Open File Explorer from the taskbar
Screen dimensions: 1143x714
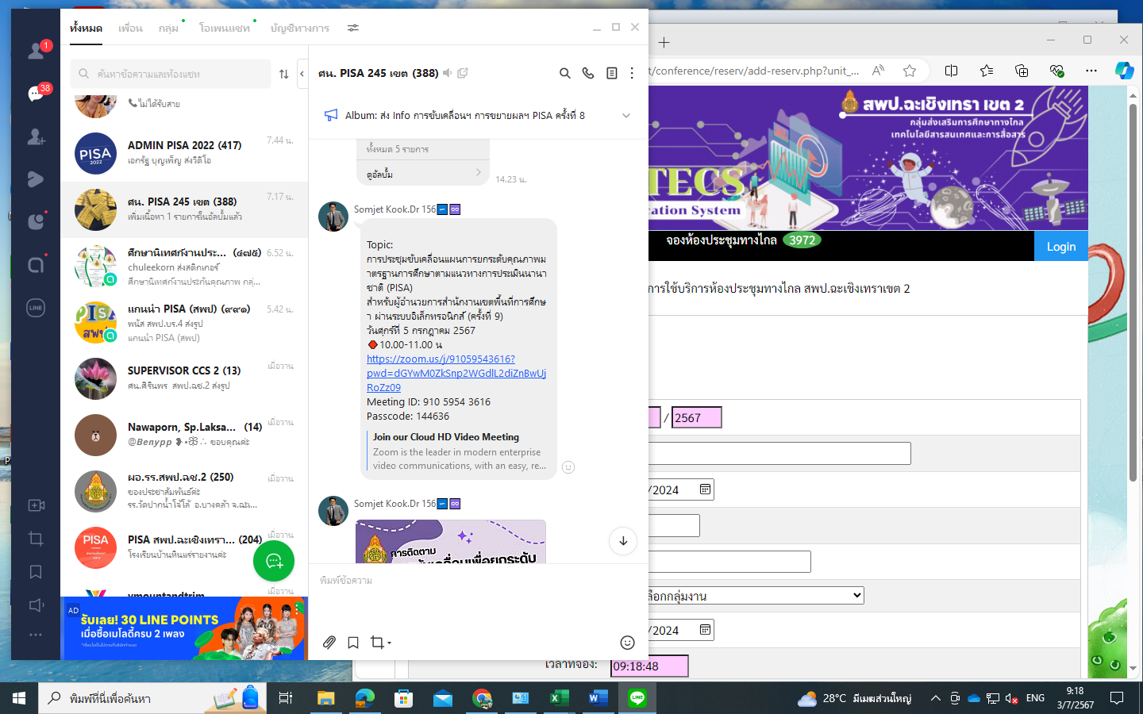[x=326, y=698]
